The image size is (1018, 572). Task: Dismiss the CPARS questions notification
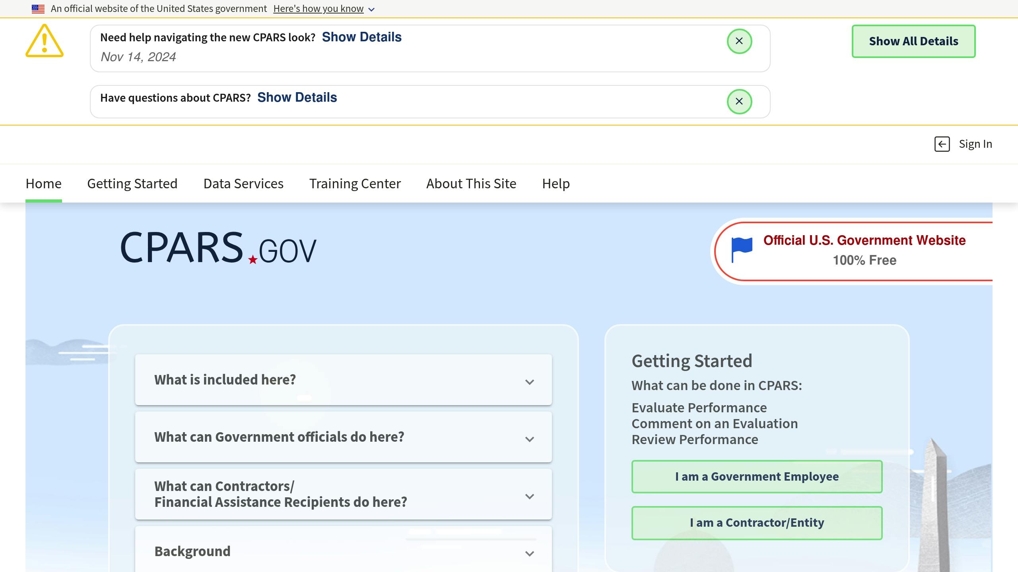[739, 102]
